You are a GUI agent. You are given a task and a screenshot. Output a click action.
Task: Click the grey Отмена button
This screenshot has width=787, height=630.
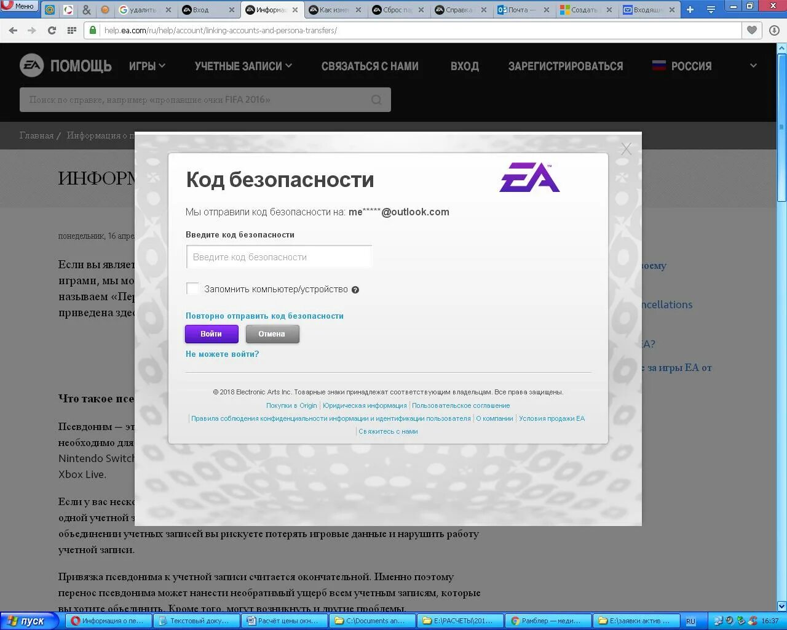coord(272,333)
